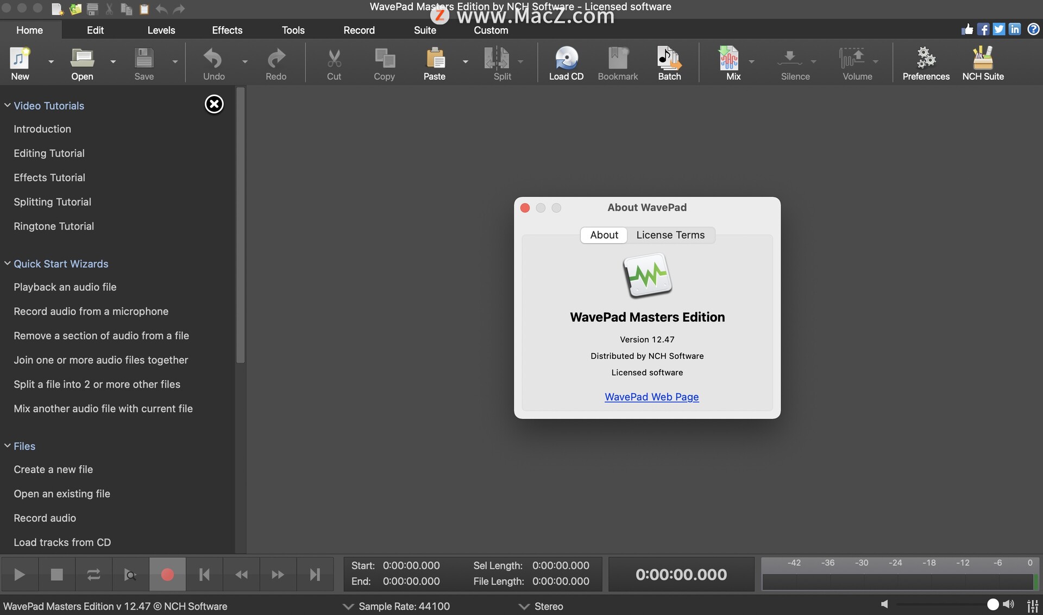Open the NCH Suite toolbox icon
This screenshot has width=1043, height=615.
pyautogui.click(x=983, y=58)
